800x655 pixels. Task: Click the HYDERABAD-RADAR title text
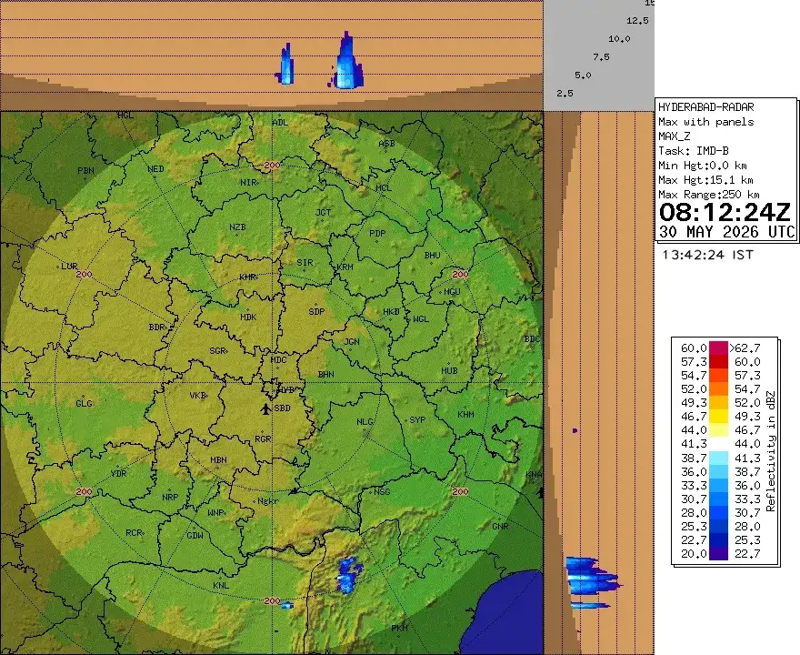(705, 107)
